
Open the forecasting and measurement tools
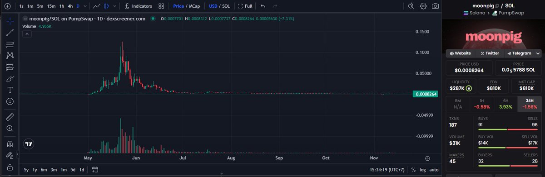coord(10,67)
